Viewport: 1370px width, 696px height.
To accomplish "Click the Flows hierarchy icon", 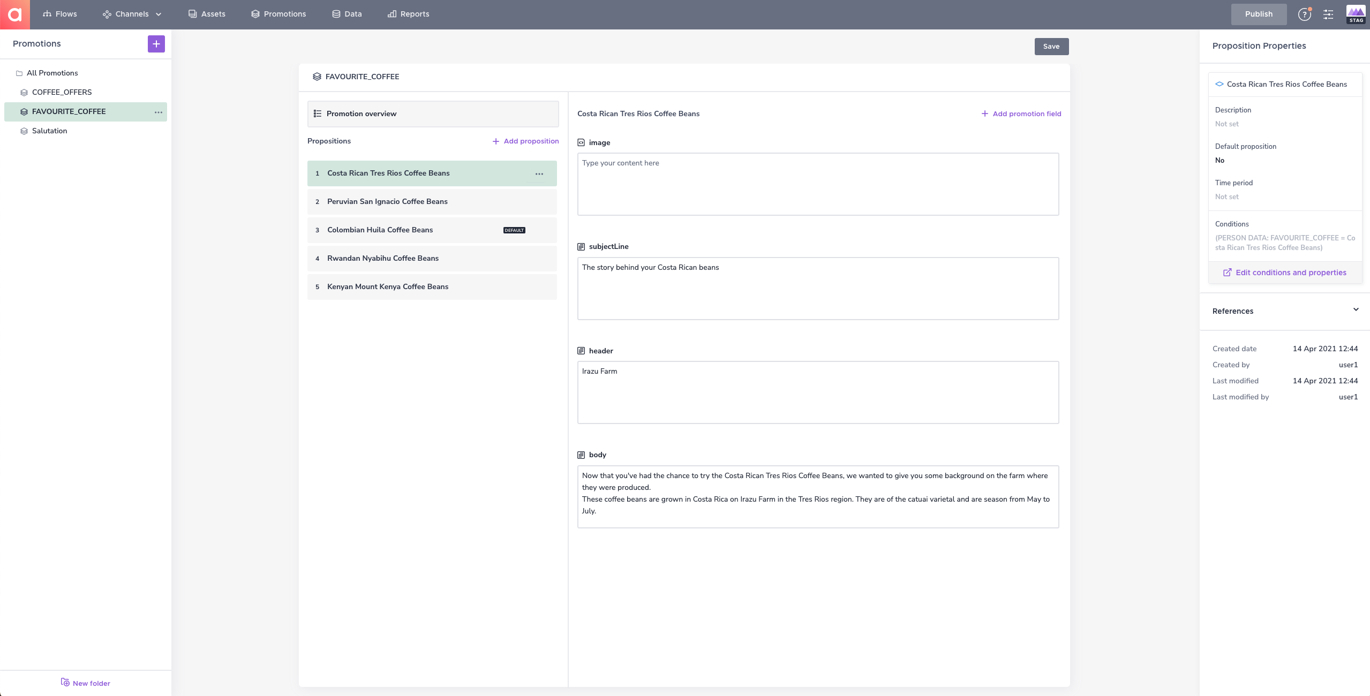I will [47, 14].
